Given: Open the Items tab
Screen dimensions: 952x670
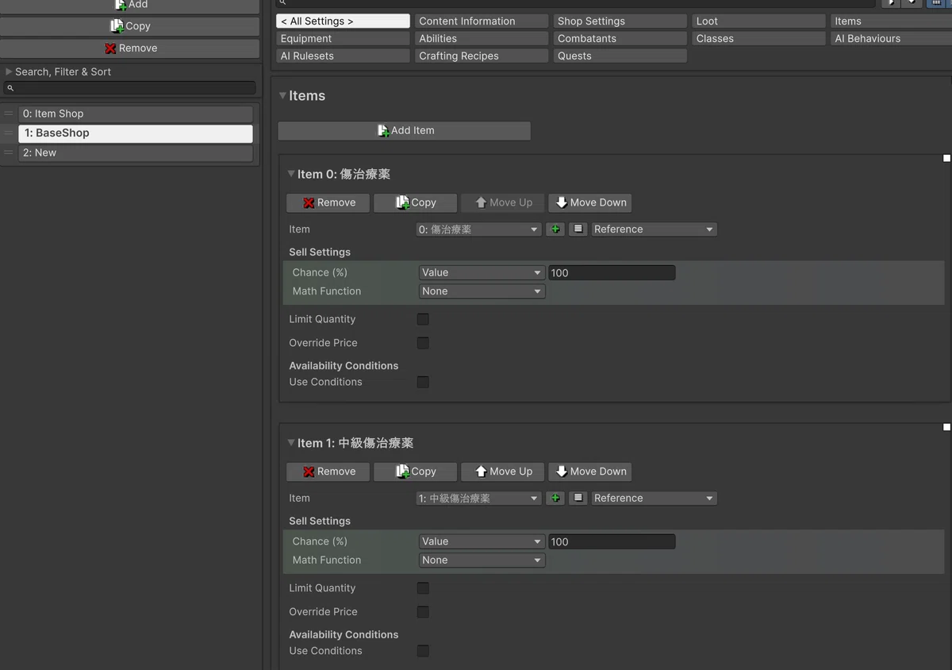Looking at the screenshot, I should pos(891,21).
